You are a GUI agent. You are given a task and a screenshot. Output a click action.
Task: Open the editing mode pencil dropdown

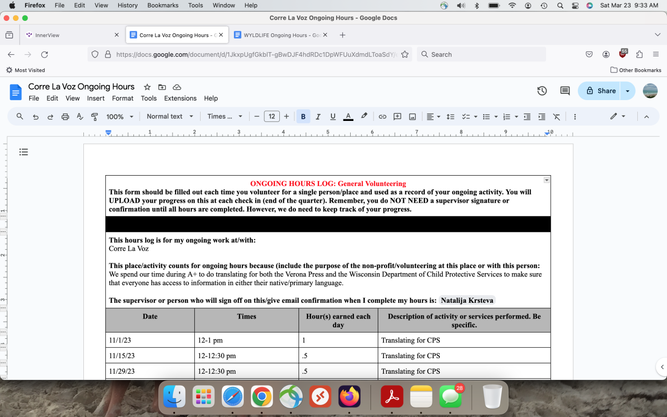click(617, 116)
